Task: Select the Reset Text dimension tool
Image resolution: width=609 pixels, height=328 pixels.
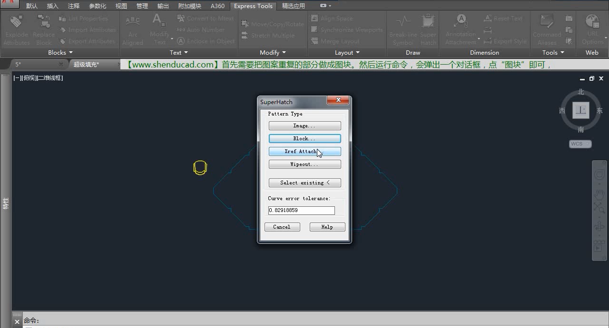Action: [503, 19]
